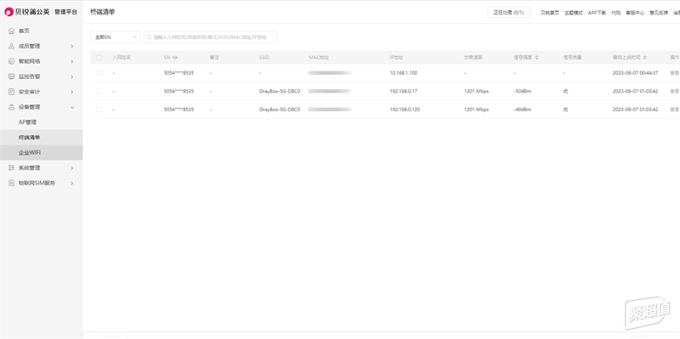Click the 代购 top link
Image resolution: width=680 pixels, height=339 pixels.
[x=615, y=13]
